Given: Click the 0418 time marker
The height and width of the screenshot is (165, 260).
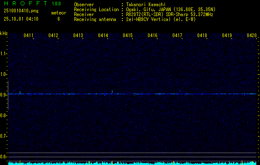Looking at the screenshot, I should point(202,35).
